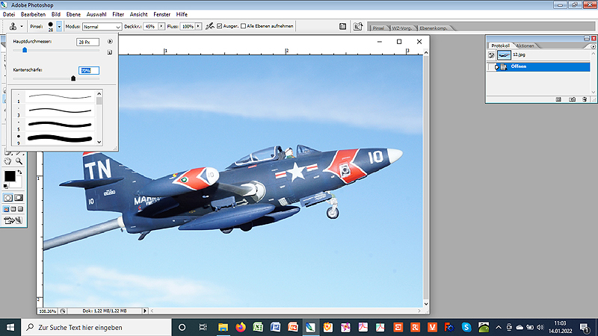598x336 pixels.
Task: Open the brush picker flyout menu
Action: pyautogui.click(x=110, y=41)
